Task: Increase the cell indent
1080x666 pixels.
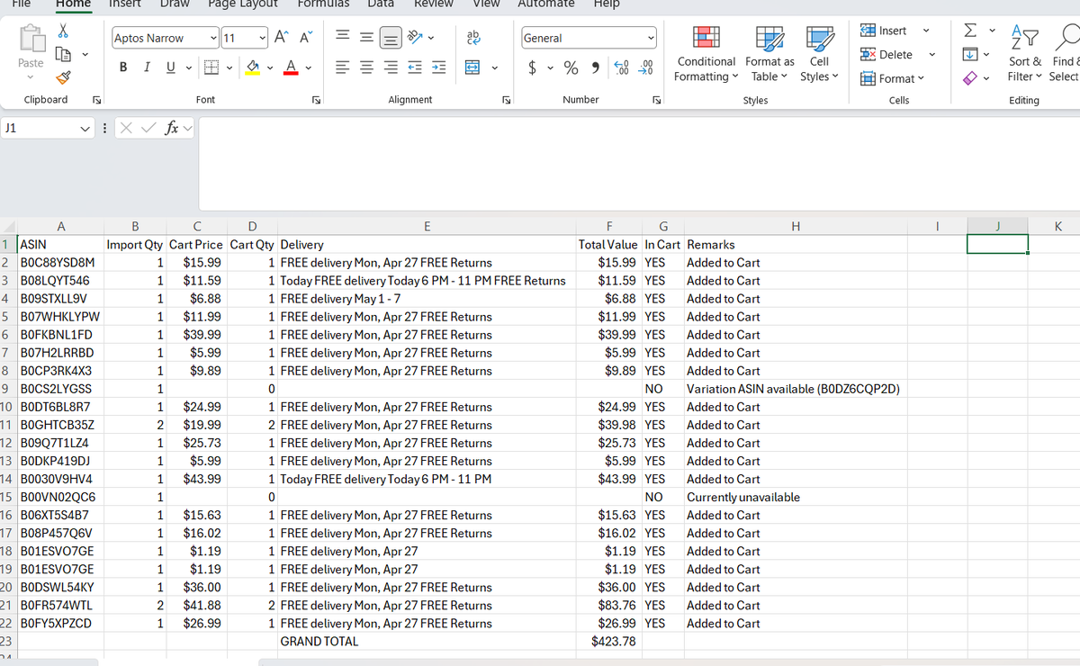Action: coord(438,67)
